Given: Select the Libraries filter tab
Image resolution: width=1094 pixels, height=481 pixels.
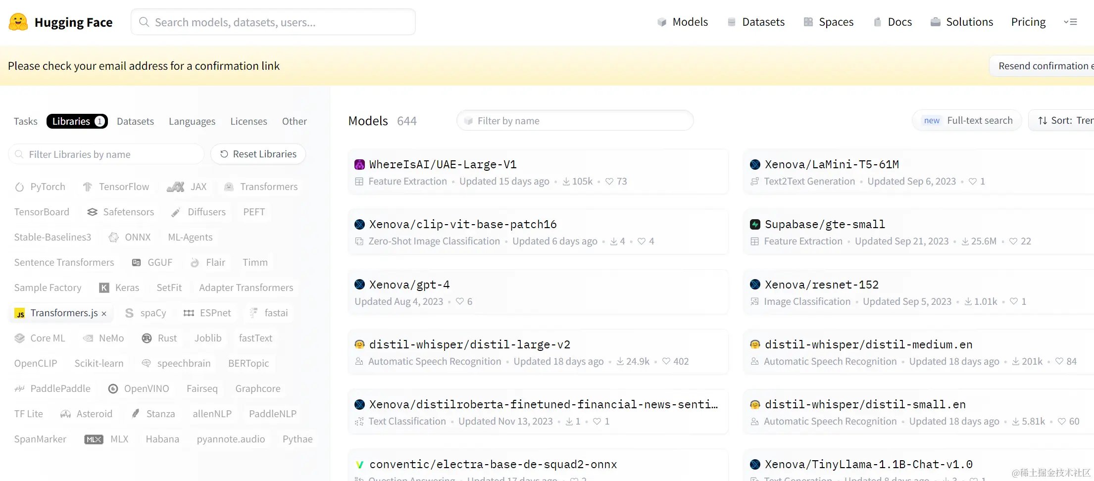Looking at the screenshot, I should pos(77,121).
